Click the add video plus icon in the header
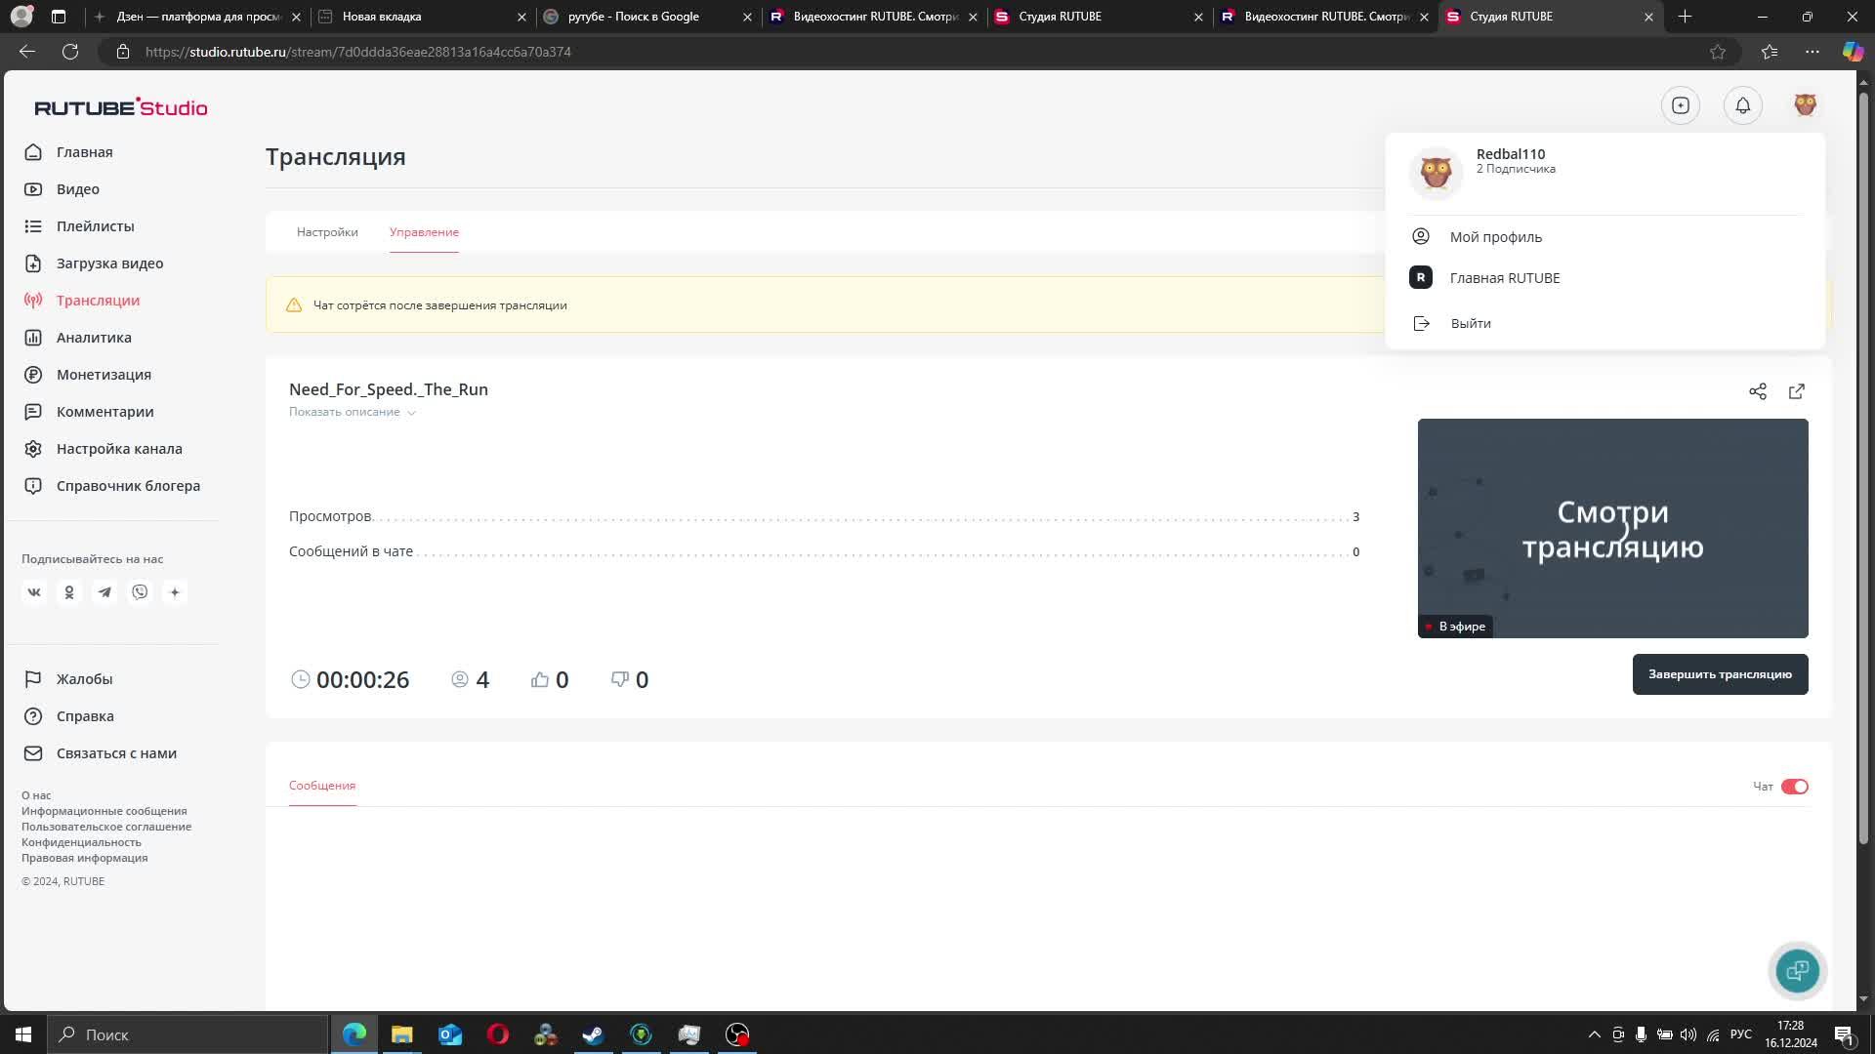The height and width of the screenshot is (1054, 1875). tap(1680, 105)
